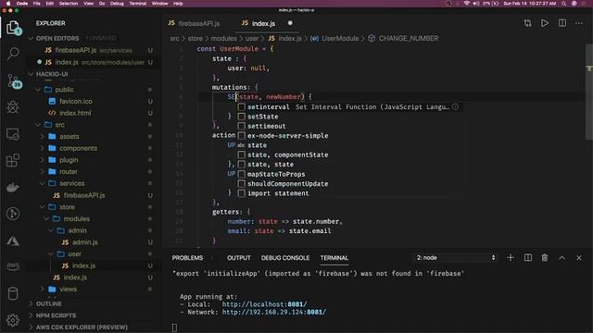Image resolution: width=593 pixels, height=333 pixels.
Task: Expand the components folder
Action: [x=78, y=148]
